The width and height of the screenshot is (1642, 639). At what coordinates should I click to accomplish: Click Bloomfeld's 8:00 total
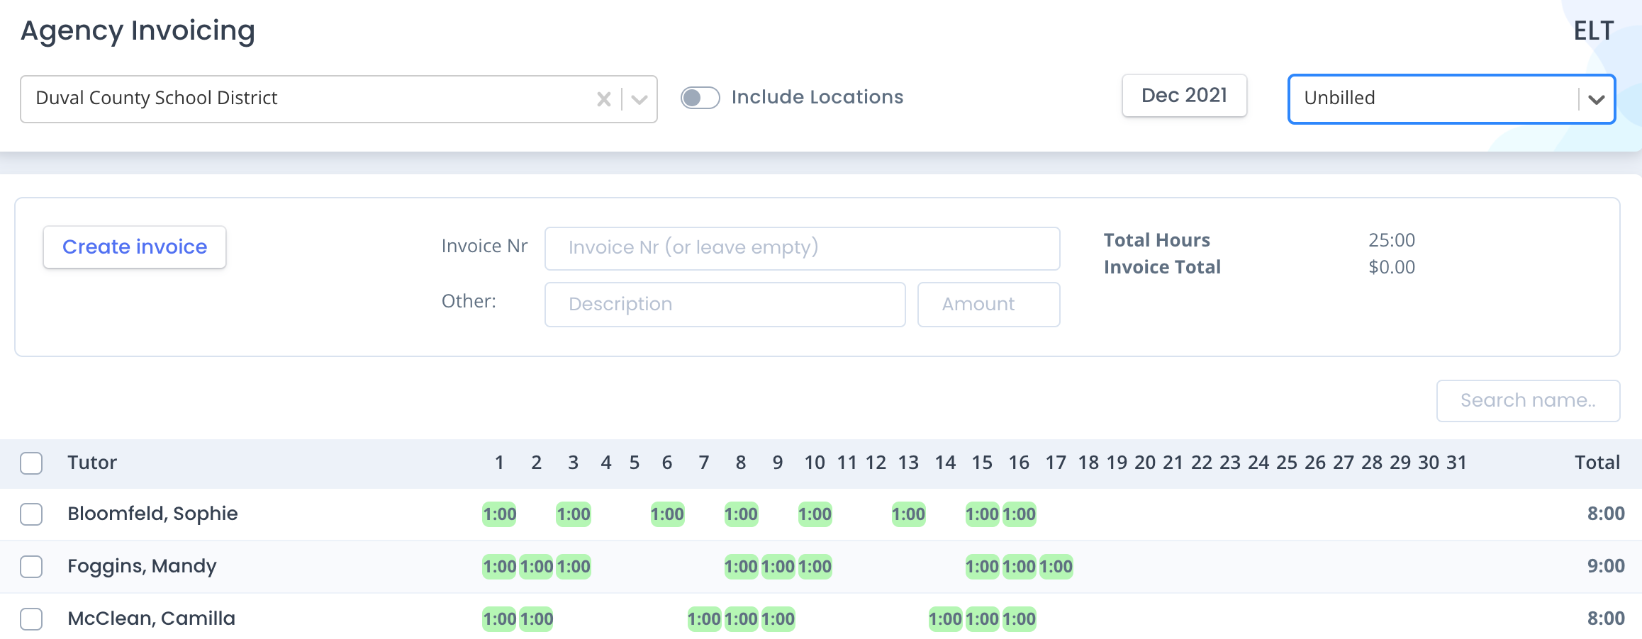(x=1605, y=514)
